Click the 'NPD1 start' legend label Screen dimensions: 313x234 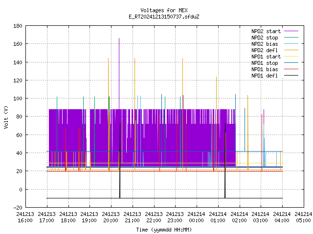point(266,57)
